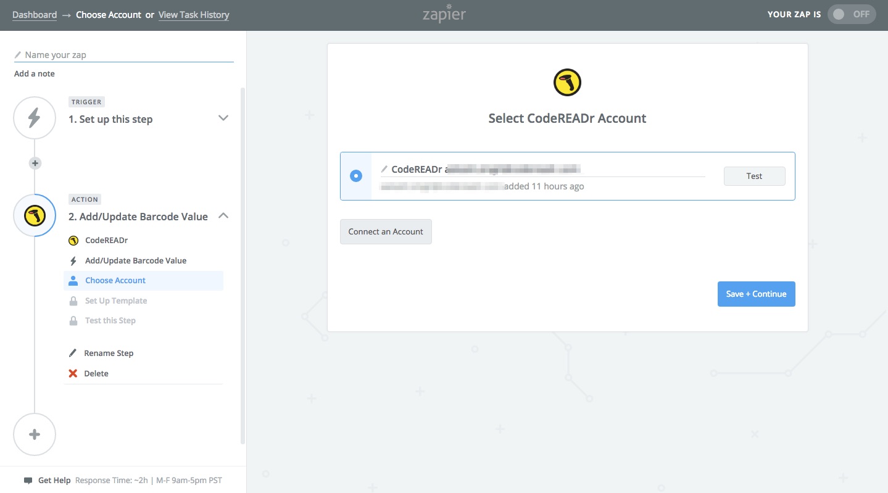Click the pencil icon by Name your zap
The height and width of the screenshot is (493, 888).
tap(18, 55)
